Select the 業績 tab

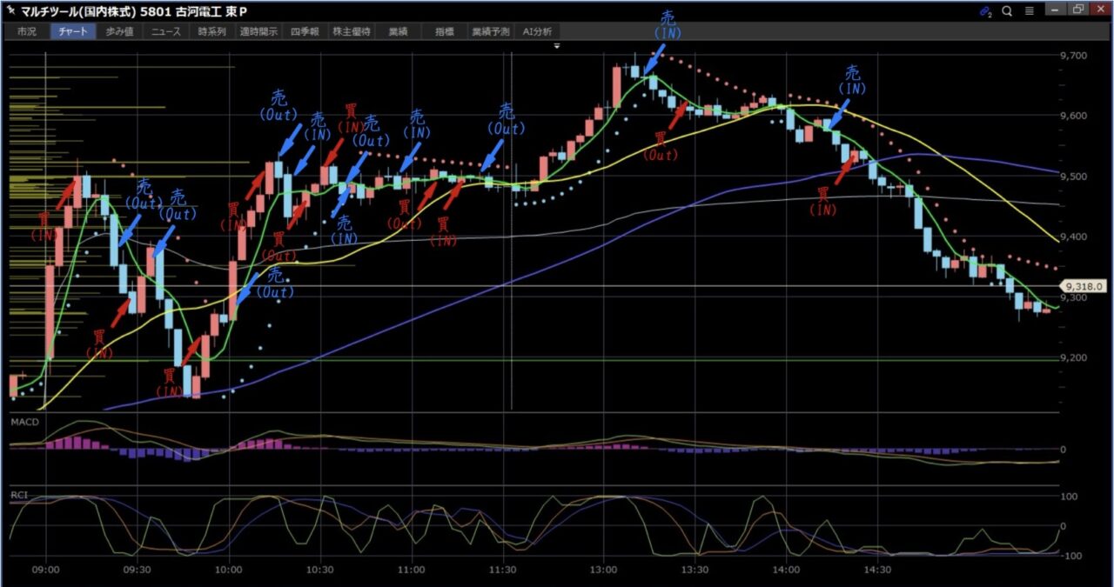point(399,31)
